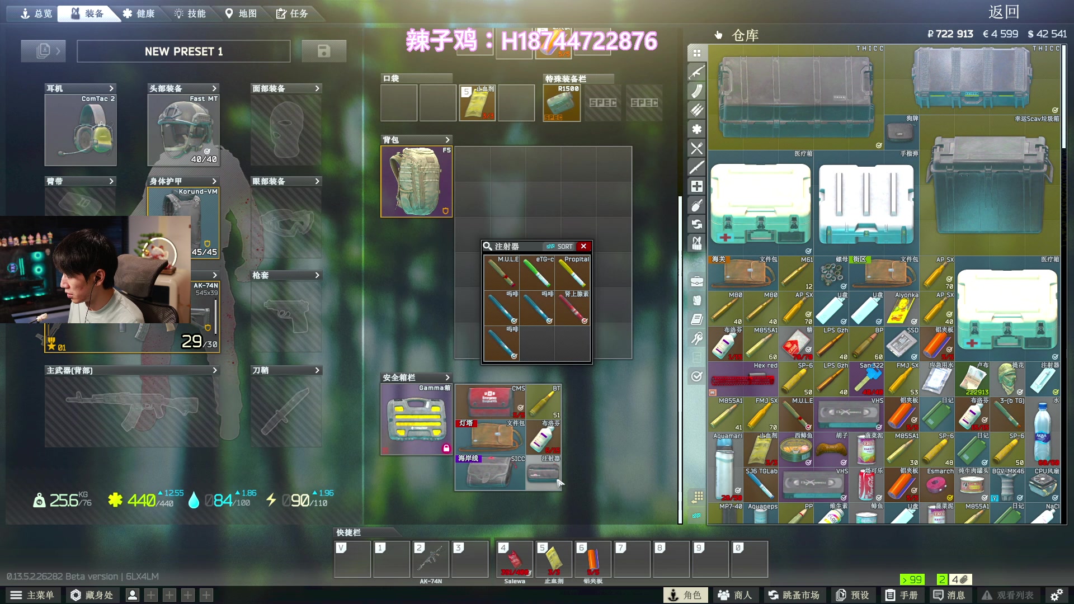
Task: Switch to the 技能 skills tab
Action: (x=190, y=13)
